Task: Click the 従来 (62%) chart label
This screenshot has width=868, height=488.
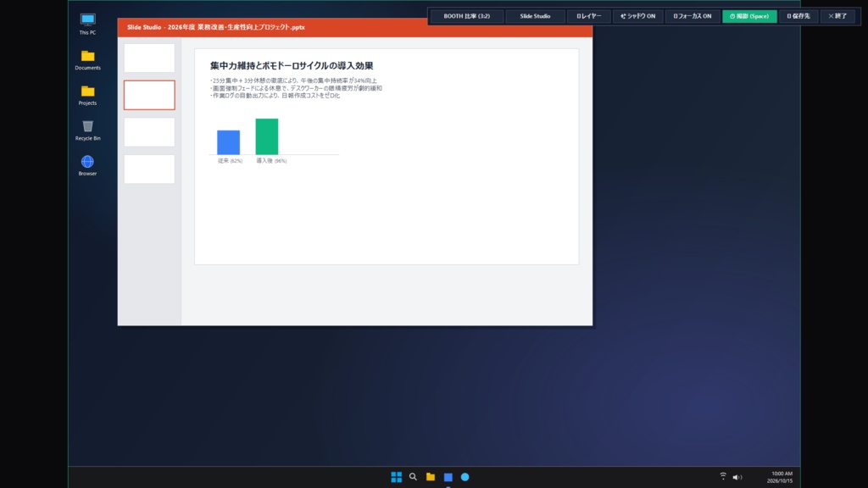Action: (230, 161)
